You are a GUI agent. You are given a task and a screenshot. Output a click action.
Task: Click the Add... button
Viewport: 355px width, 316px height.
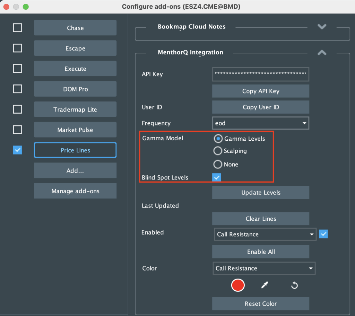[x=75, y=170]
